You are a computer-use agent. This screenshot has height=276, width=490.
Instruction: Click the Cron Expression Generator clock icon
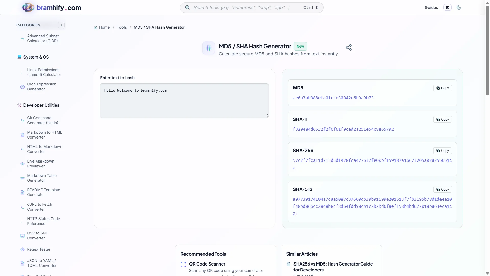click(22, 87)
